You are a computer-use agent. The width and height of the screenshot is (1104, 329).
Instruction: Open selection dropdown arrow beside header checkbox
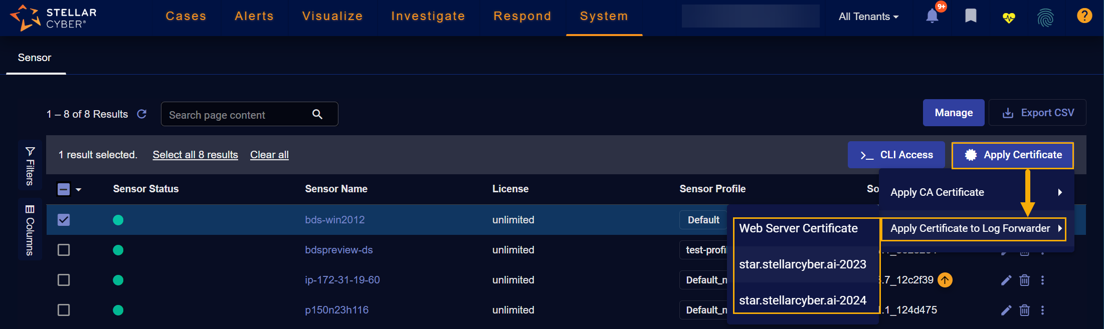(x=79, y=190)
